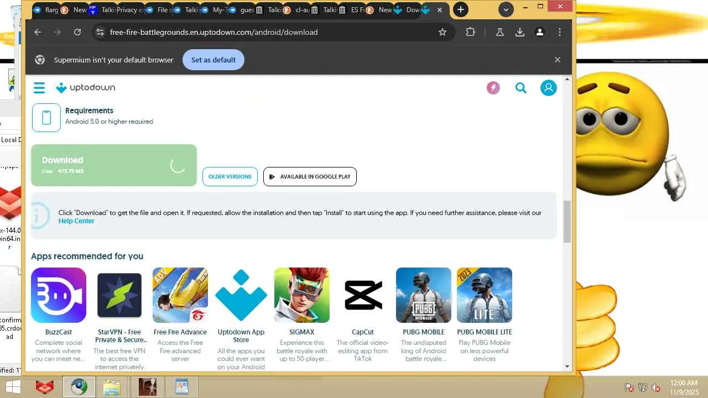The height and width of the screenshot is (398, 708).
Task: Open the document editor taskbar icon
Action: (182, 387)
